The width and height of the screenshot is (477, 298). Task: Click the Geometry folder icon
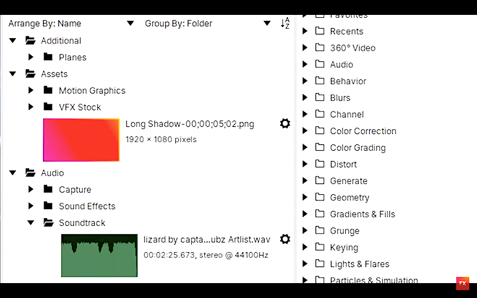click(x=320, y=197)
